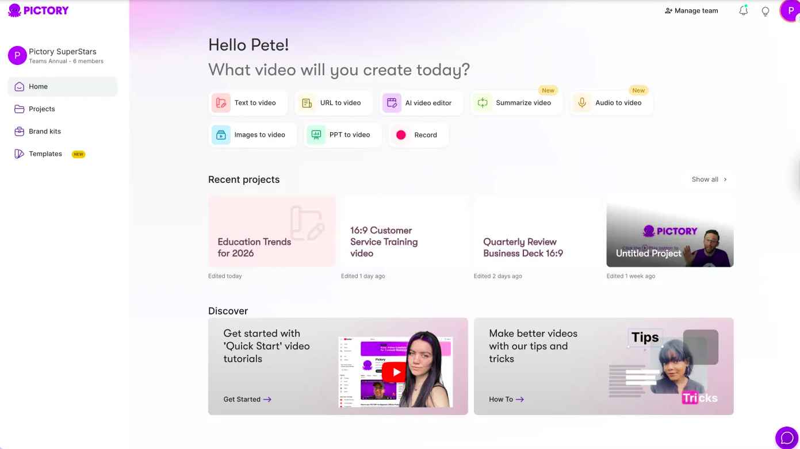This screenshot has width=800, height=449.
Task: Click the Summarize video icon
Action: pos(483,103)
